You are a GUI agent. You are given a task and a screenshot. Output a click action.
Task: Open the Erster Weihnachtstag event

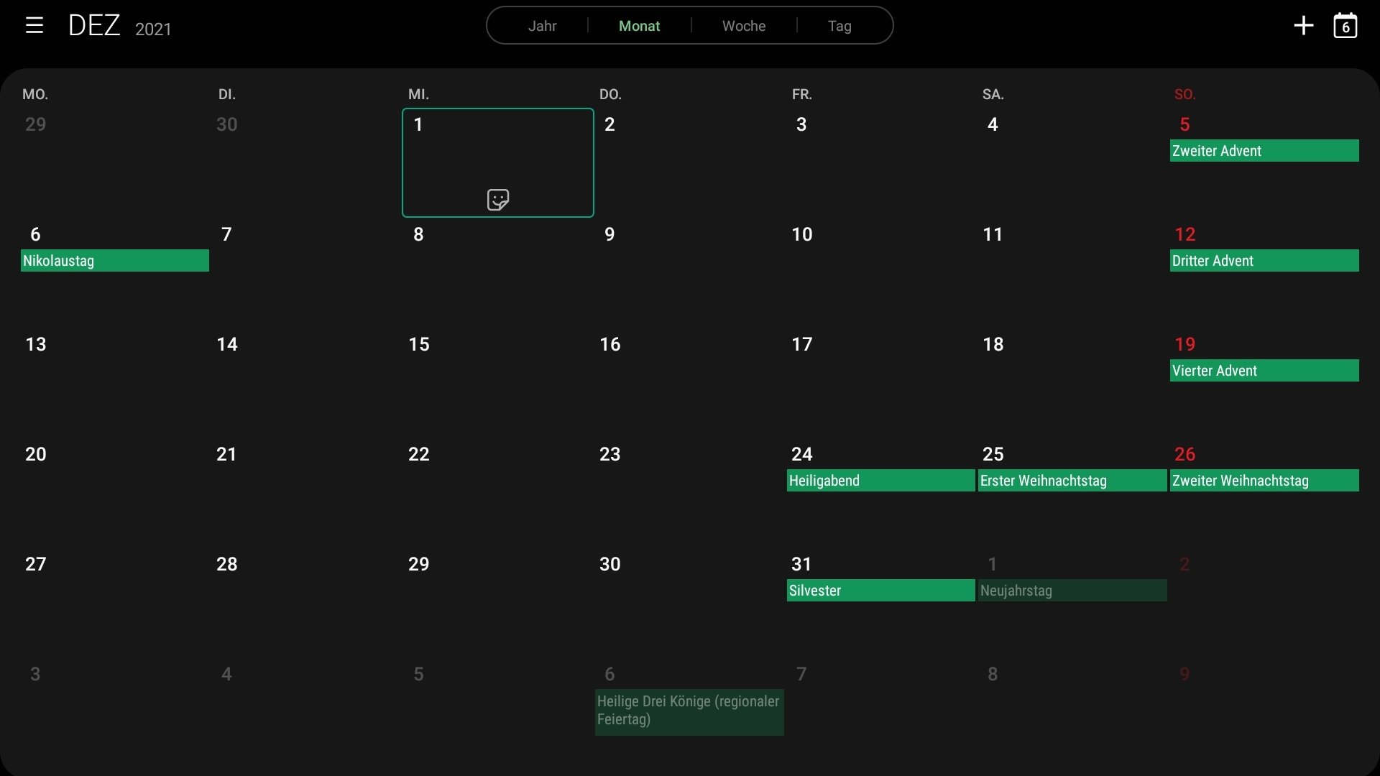pos(1070,481)
